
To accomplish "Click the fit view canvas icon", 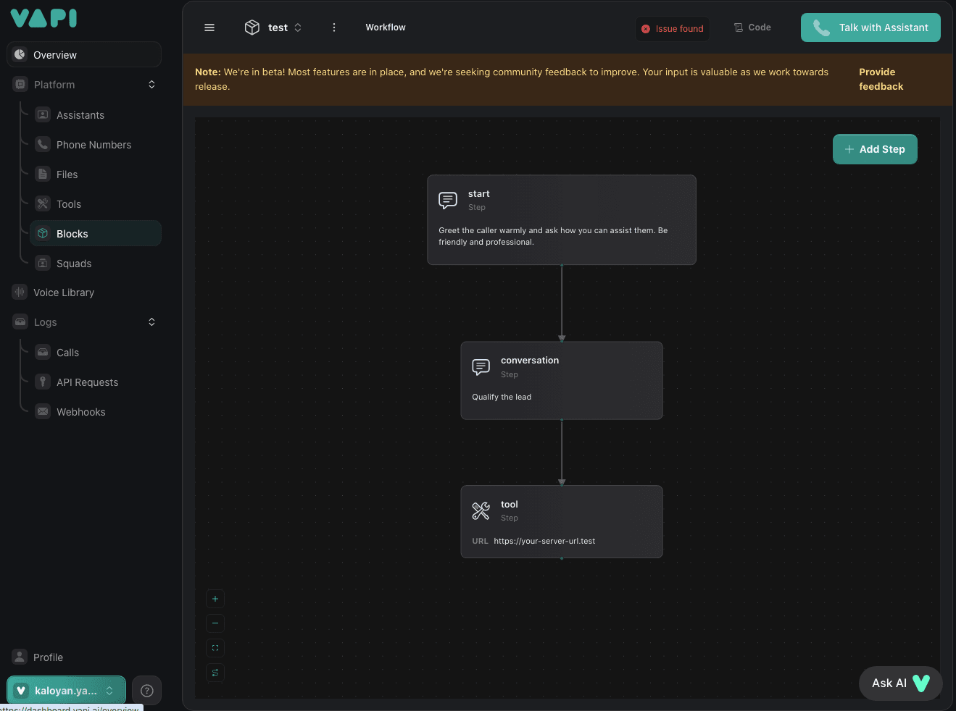I will (x=215, y=648).
